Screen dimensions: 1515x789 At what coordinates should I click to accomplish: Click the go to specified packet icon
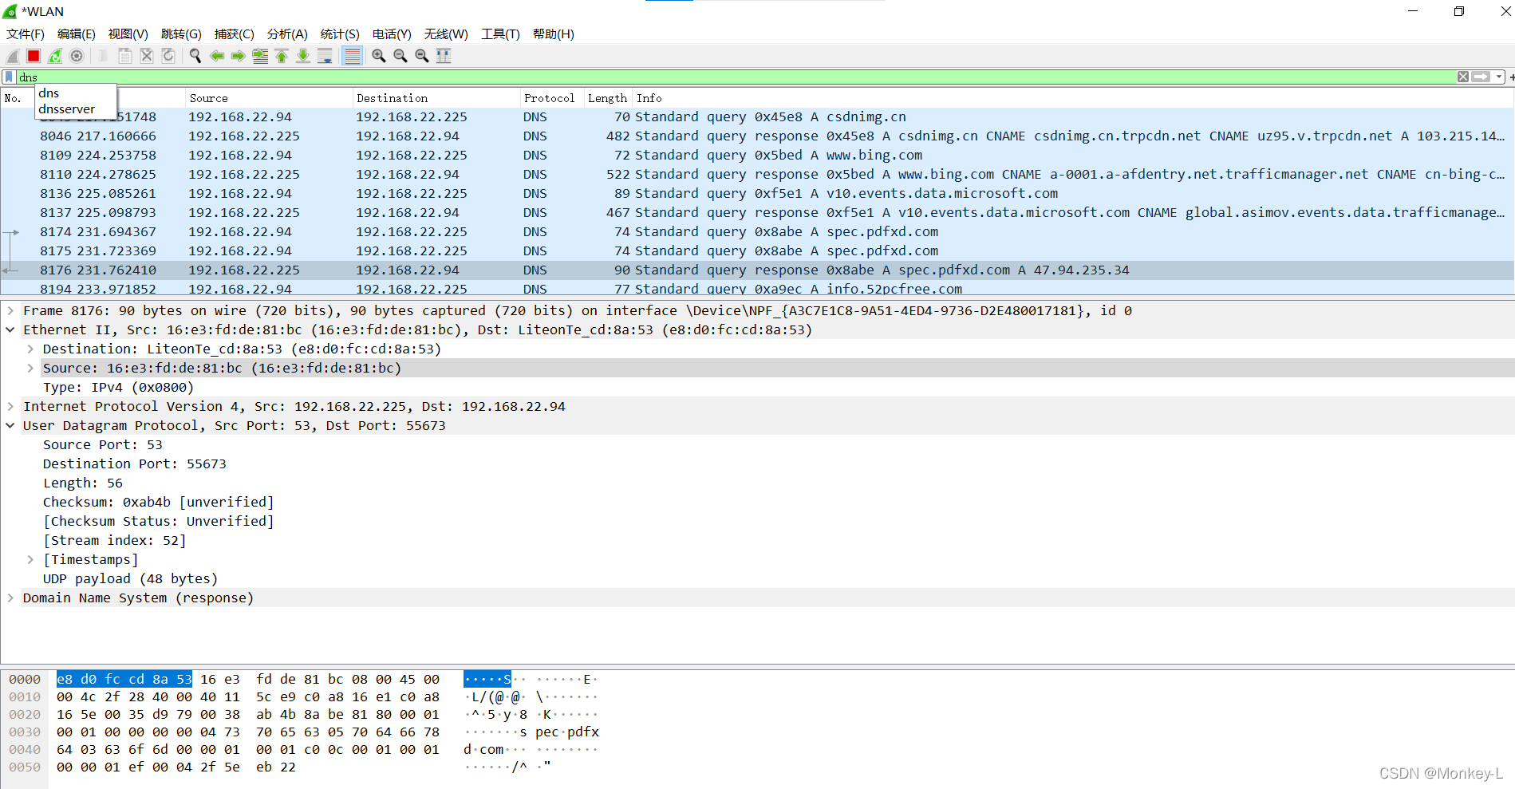[260, 56]
